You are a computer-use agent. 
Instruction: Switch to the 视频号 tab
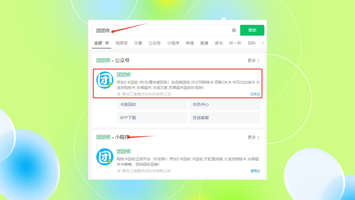point(121,43)
